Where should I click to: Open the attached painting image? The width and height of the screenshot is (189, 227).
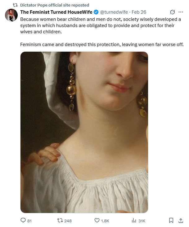pyautogui.click(x=84, y=132)
